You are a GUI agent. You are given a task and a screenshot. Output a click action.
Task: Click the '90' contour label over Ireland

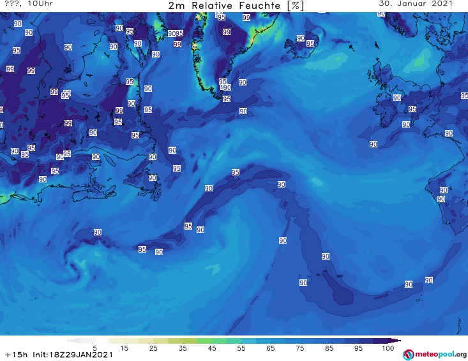pos(396,98)
